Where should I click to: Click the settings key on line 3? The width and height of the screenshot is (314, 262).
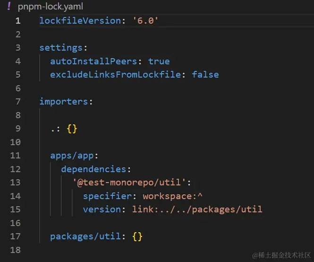pyautogui.click(x=61, y=48)
